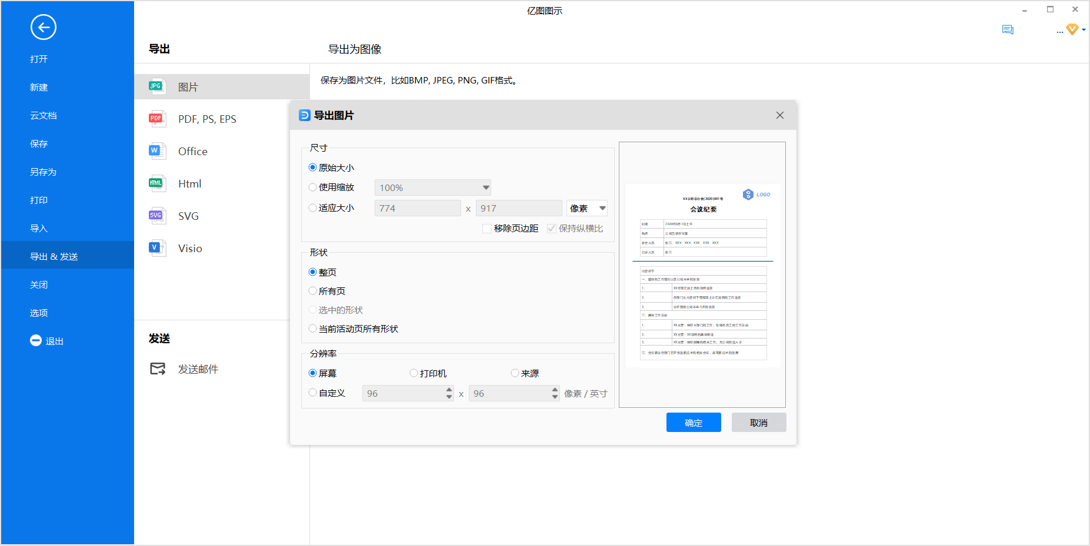Open the 100% zoom scale dropdown
Viewport: 1090px width, 546px height.
[x=433, y=187]
